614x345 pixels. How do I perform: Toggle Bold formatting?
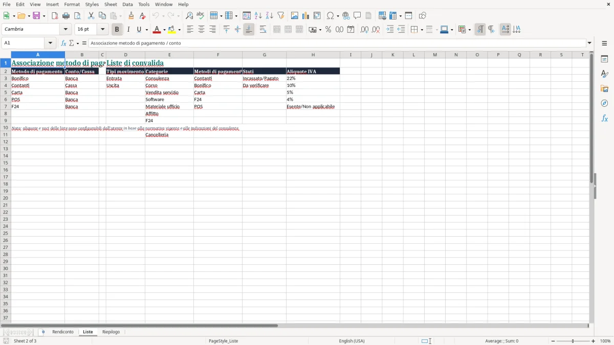click(x=117, y=30)
